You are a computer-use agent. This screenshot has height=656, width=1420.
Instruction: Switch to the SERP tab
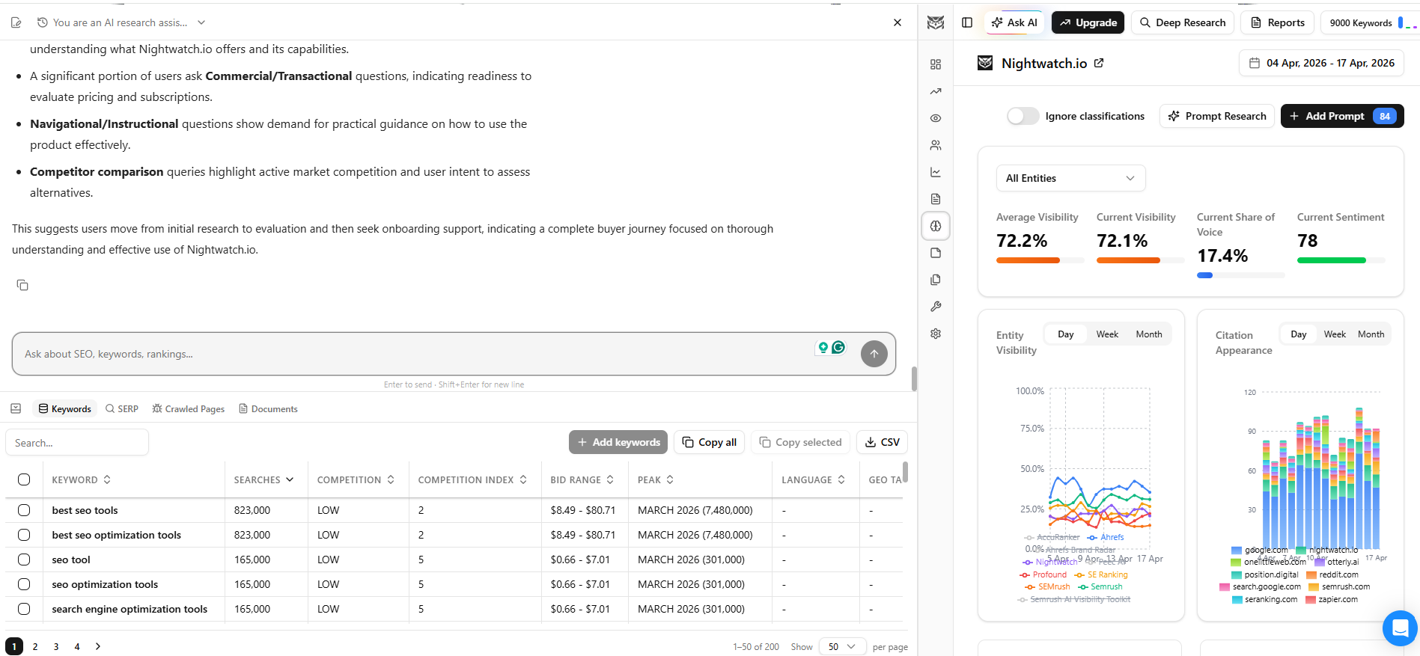[x=122, y=409]
